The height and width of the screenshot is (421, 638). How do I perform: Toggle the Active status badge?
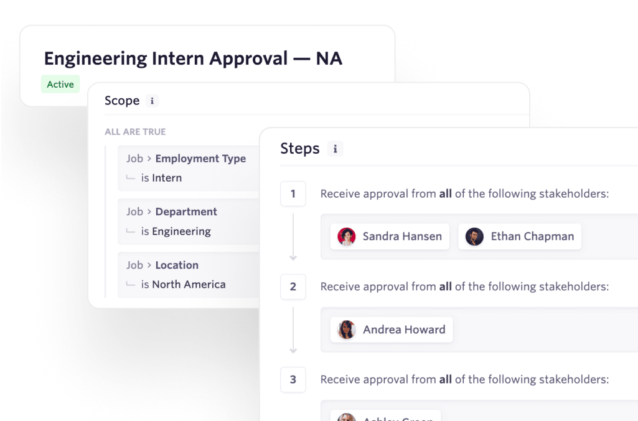60,84
